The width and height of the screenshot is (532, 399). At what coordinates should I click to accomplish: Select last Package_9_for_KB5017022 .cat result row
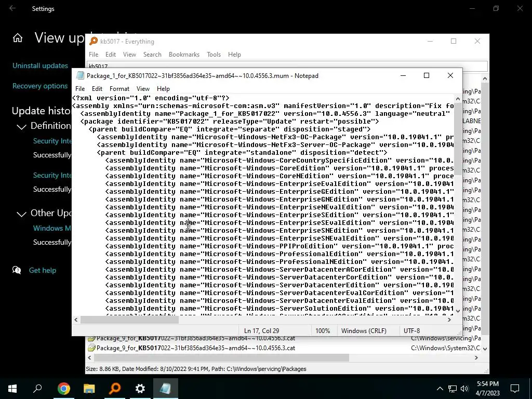pos(284,348)
